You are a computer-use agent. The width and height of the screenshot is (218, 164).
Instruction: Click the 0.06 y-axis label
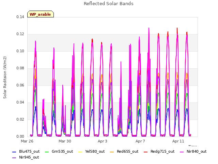20,85
